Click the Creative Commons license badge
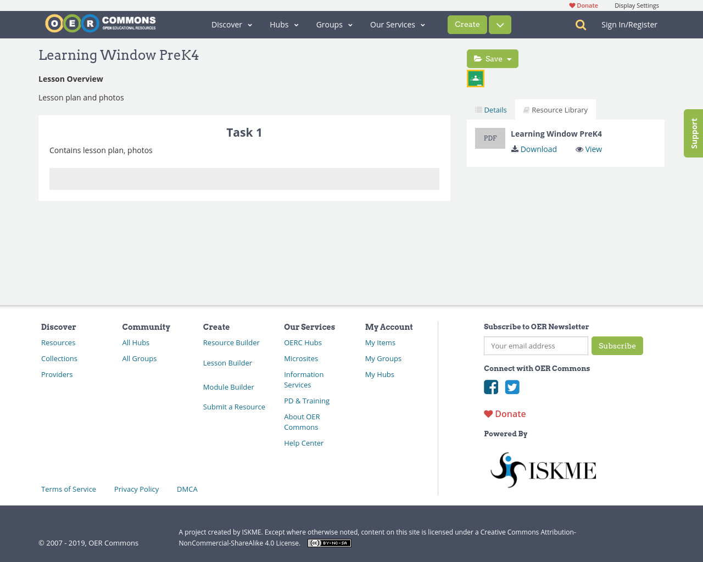Viewport: 703px width, 562px height. pyautogui.click(x=329, y=543)
